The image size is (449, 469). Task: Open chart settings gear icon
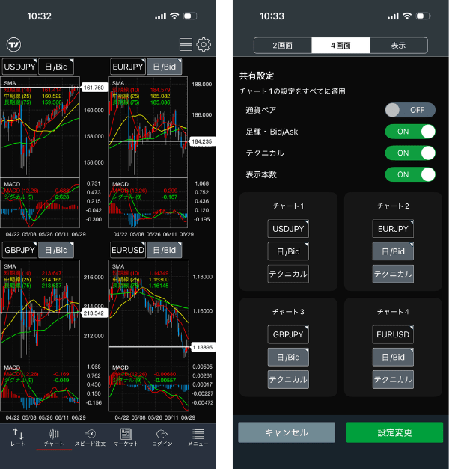(204, 45)
